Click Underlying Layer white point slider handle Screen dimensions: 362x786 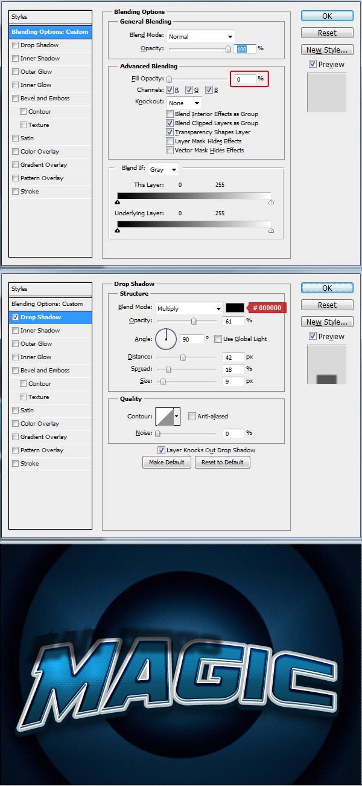(x=271, y=230)
